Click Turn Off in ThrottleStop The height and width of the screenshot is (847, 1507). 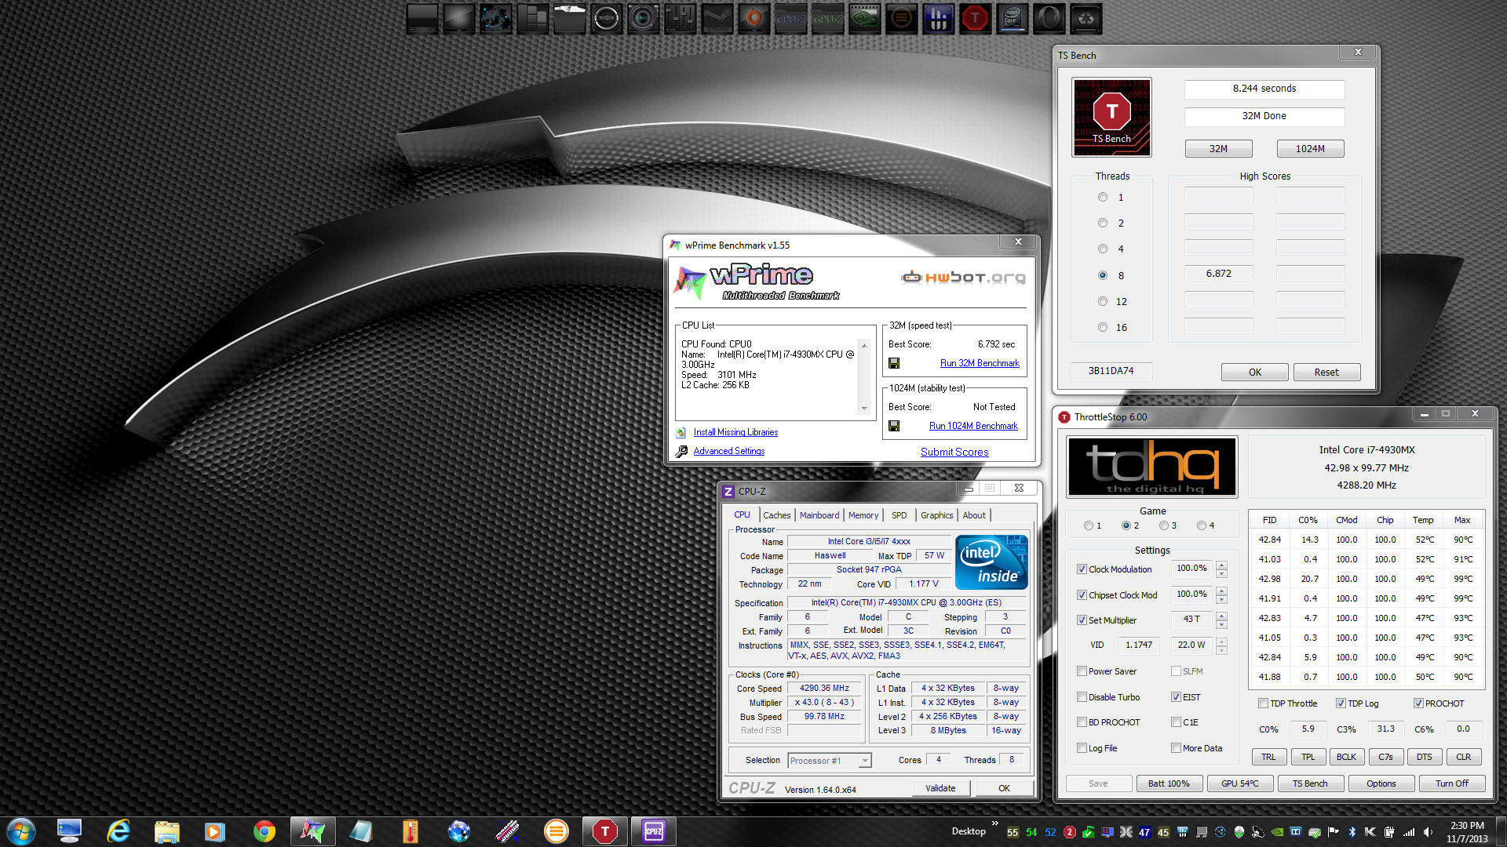1451,783
